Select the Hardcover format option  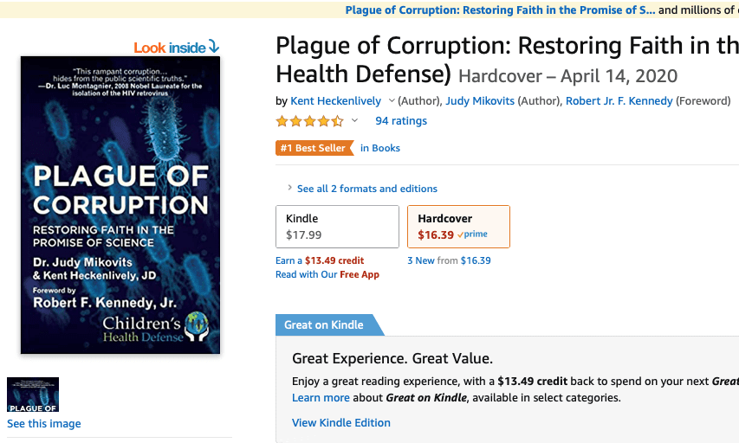point(458,227)
